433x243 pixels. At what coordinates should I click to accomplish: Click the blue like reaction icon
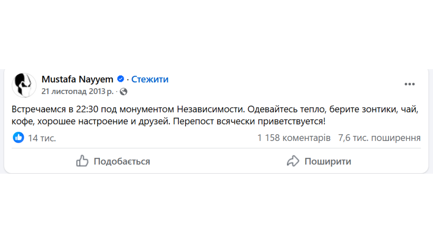click(x=18, y=138)
